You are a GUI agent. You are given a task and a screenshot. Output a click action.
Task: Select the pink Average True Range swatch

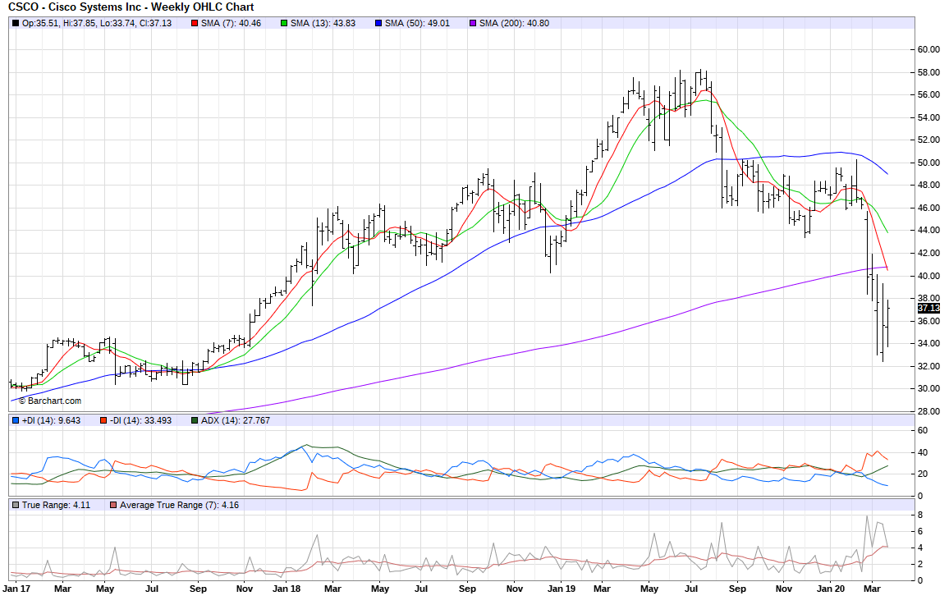(x=114, y=505)
